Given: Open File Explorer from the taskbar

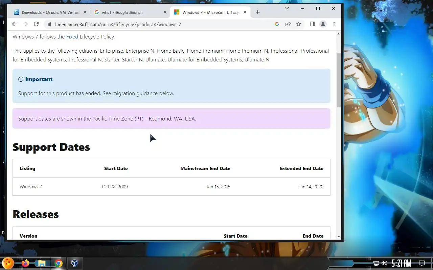Looking at the screenshot, I should click(x=42, y=263).
